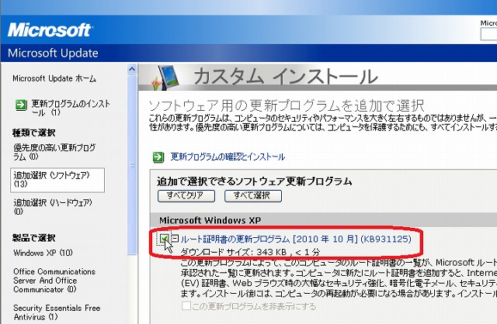Click the Microsoft Update title text
This screenshot has width=497, height=324.
pos(53,53)
